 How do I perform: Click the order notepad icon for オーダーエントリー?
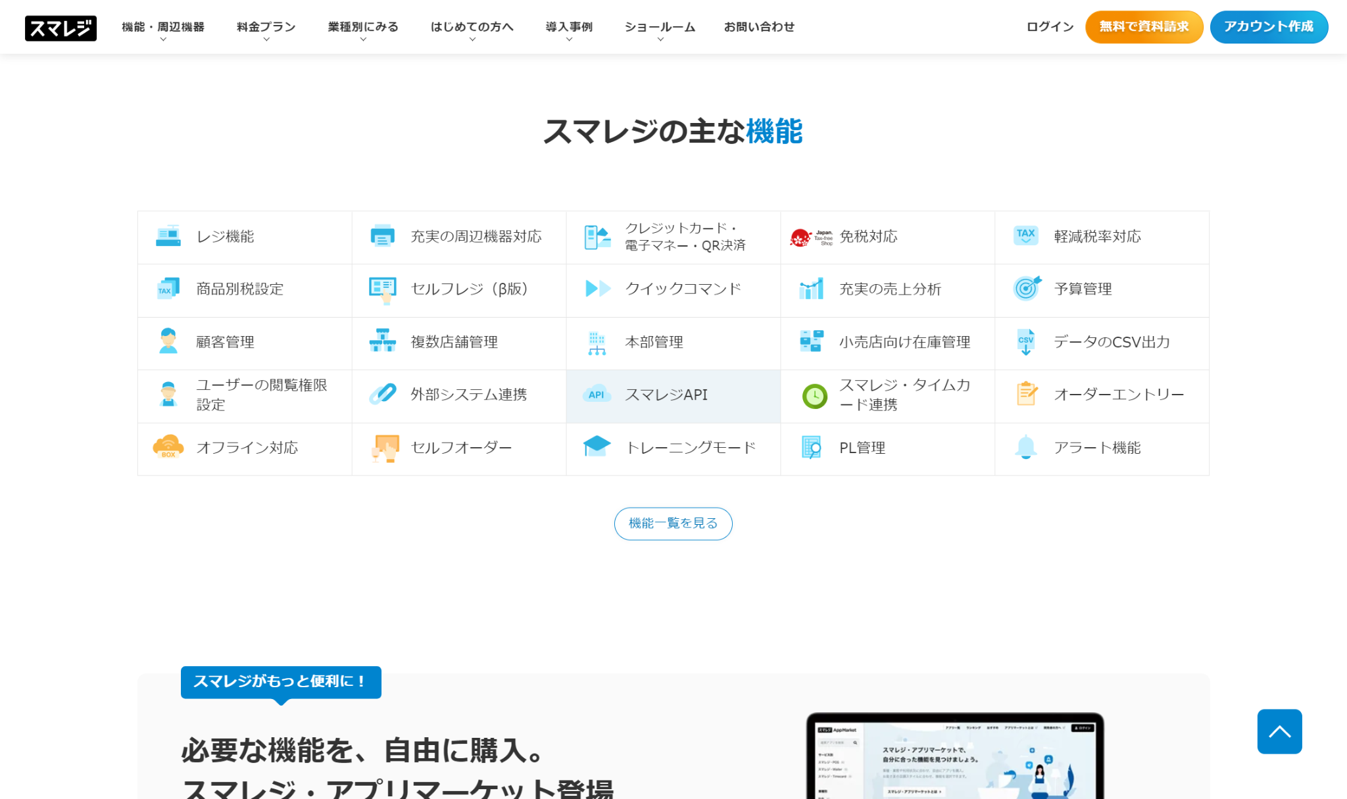click(x=1027, y=393)
